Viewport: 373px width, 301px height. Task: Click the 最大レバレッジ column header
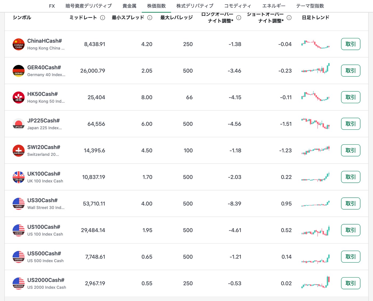click(176, 18)
